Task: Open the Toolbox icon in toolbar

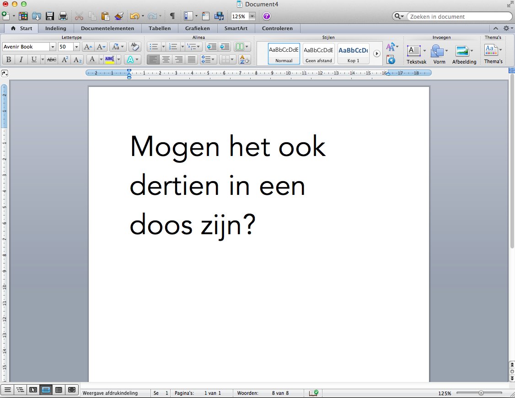Action: [x=206, y=16]
